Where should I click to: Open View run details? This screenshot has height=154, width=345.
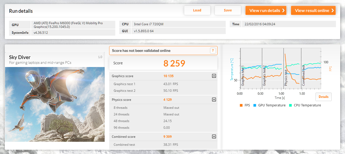[x=266, y=10]
